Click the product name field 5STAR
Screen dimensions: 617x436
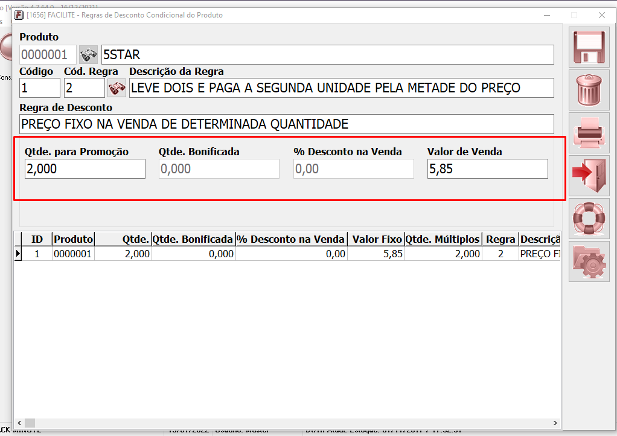coord(327,55)
